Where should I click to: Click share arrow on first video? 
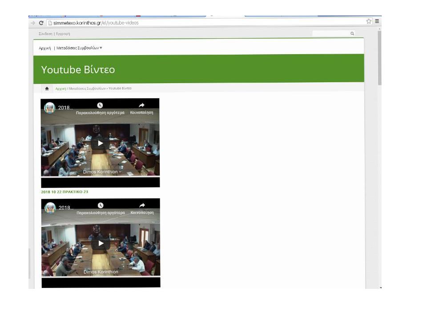pos(141,105)
